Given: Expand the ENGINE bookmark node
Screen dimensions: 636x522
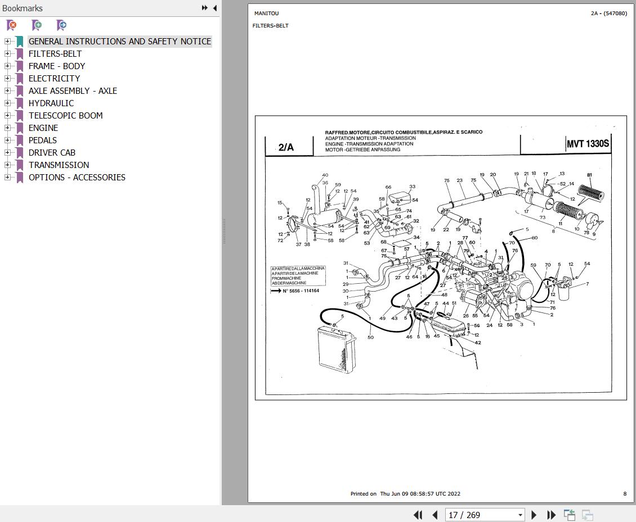Looking at the screenshot, I should click(7, 128).
